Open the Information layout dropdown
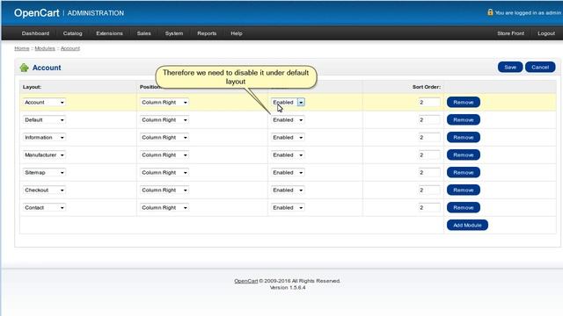The height and width of the screenshot is (316, 563). click(x=44, y=137)
